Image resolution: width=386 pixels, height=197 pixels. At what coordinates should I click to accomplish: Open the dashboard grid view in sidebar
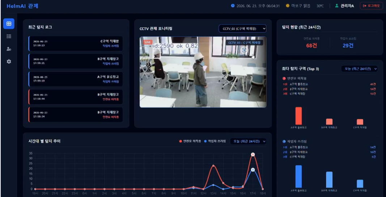coord(9,24)
